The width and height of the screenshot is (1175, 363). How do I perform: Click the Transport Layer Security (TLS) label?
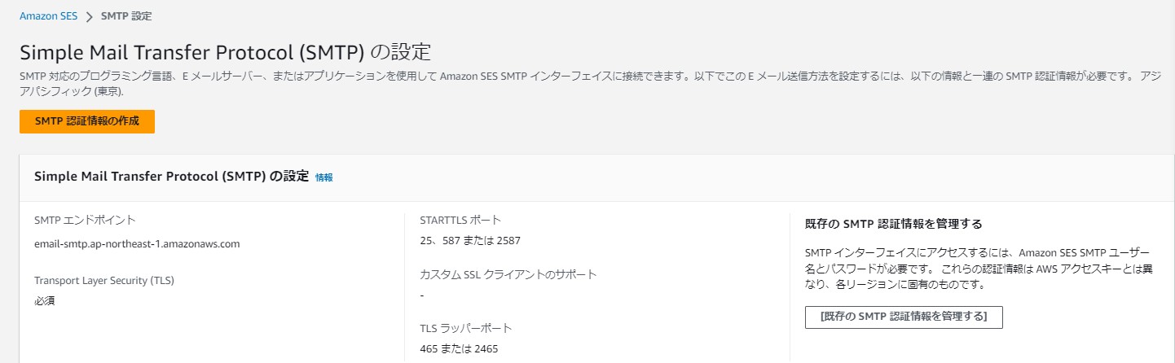pyautogui.click(x=104, y=280)
